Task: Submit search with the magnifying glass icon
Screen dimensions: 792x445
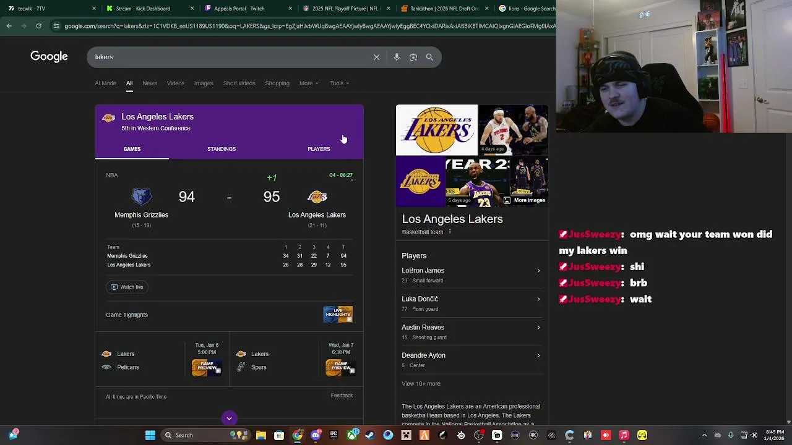Action: [x=429, y=57]
